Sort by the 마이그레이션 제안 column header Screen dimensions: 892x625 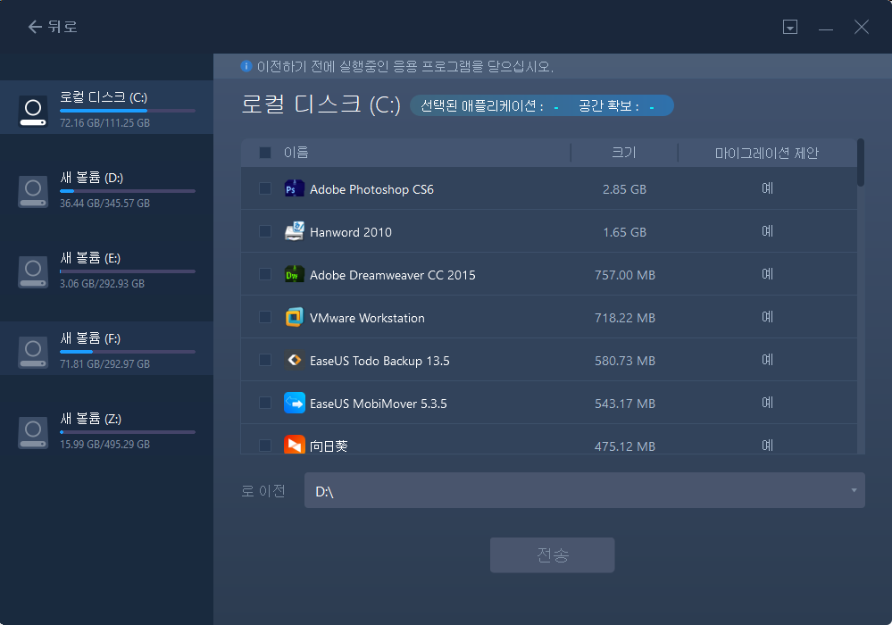pos(766,153)
